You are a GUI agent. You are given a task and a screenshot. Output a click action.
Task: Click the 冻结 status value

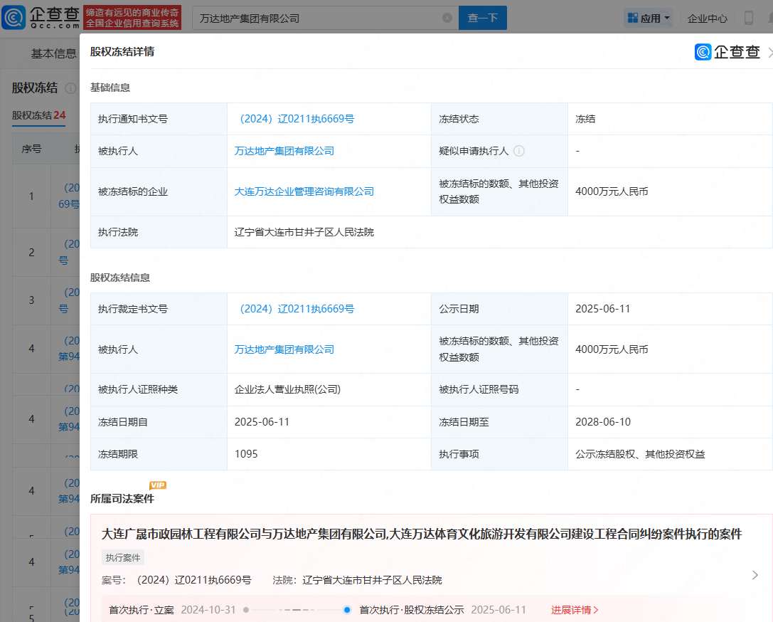coord(585,119)
